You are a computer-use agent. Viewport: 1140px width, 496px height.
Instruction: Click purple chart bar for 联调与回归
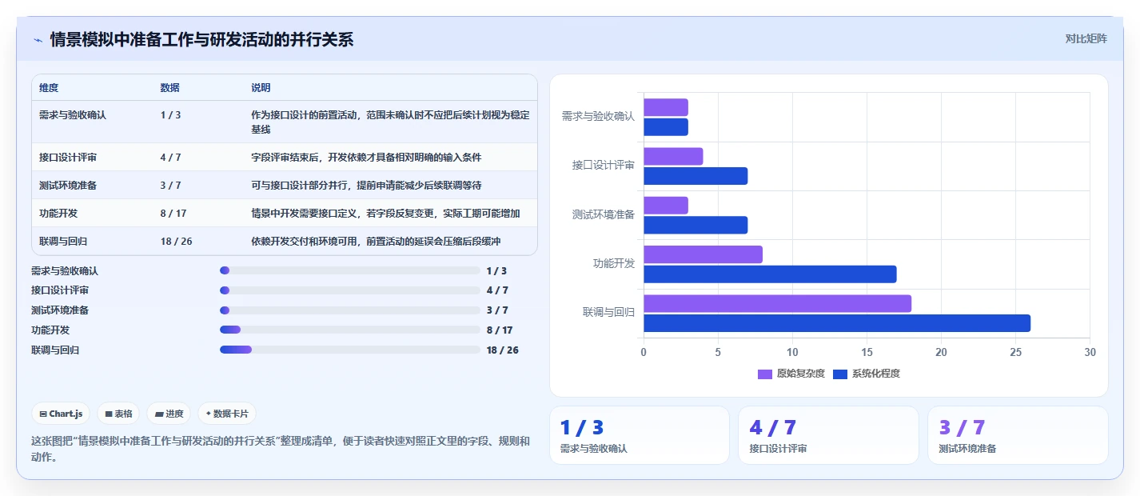[777, 304]
